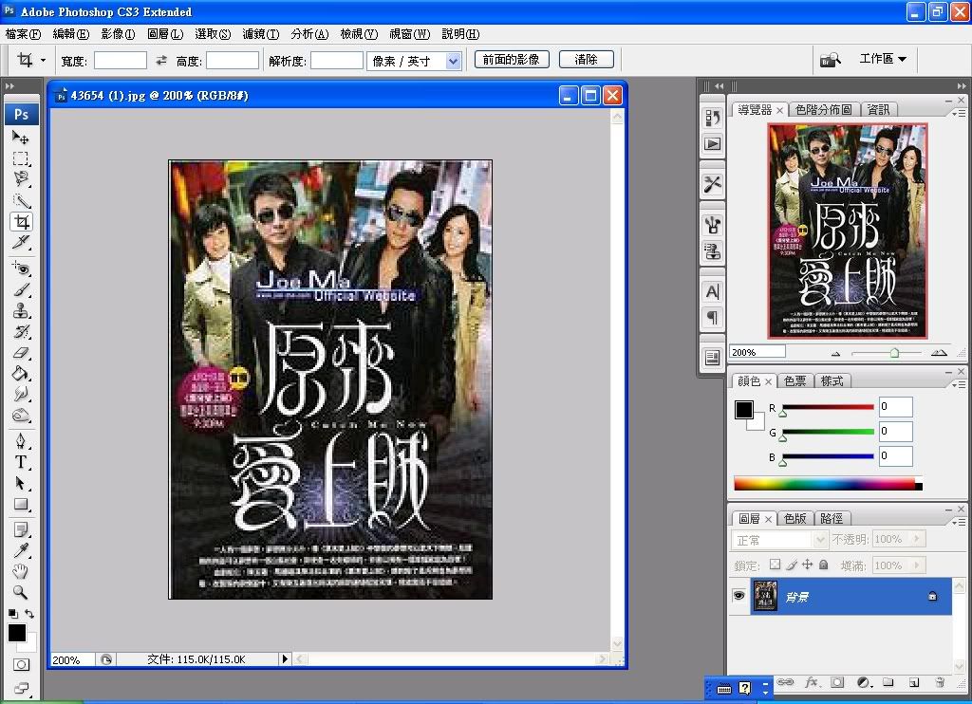
Task: Open the Paragraph panel icon in dock
Action: click(712, 318)
